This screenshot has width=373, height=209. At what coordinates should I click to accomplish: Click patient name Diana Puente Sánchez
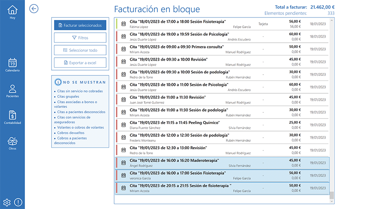click(x=145, y=128)
